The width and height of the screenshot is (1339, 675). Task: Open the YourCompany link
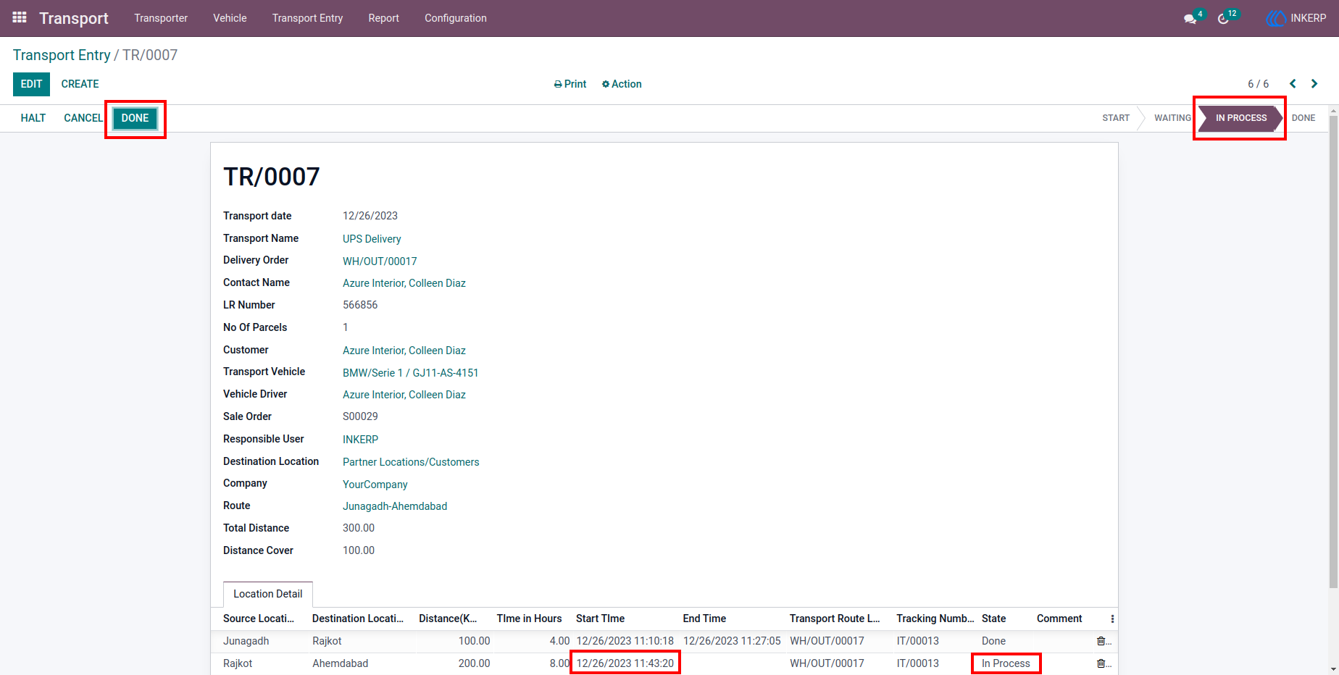(x=375, y=485)
